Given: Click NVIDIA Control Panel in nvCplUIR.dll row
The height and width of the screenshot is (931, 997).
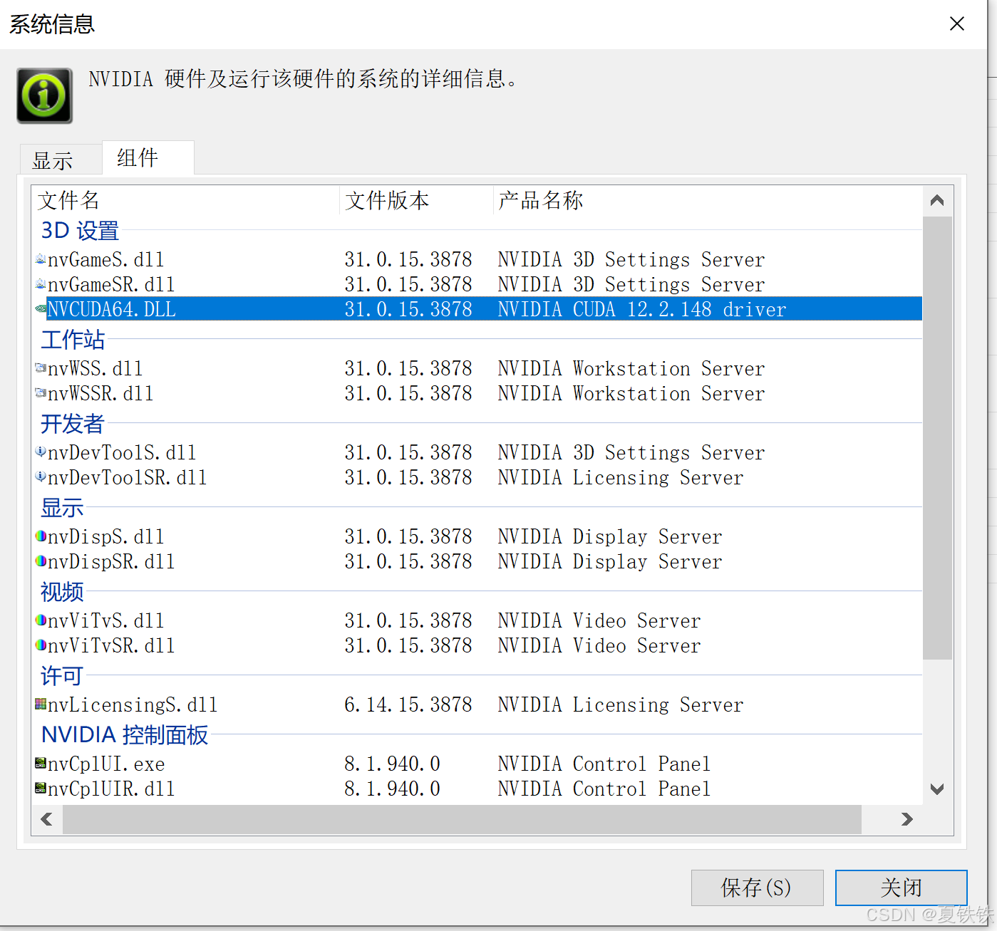Looking at the screenshot, I should pos(604,789).
